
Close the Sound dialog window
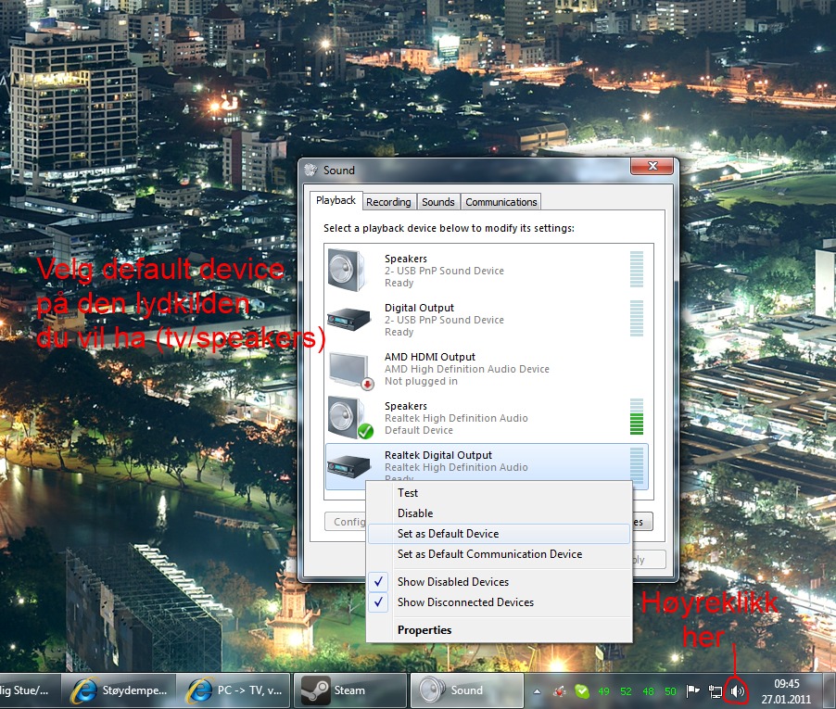652,166
